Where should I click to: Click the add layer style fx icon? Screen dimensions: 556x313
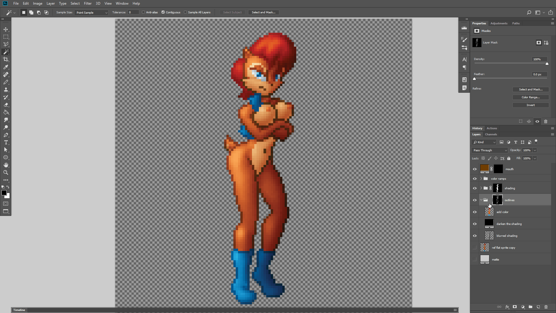(507, 307)
